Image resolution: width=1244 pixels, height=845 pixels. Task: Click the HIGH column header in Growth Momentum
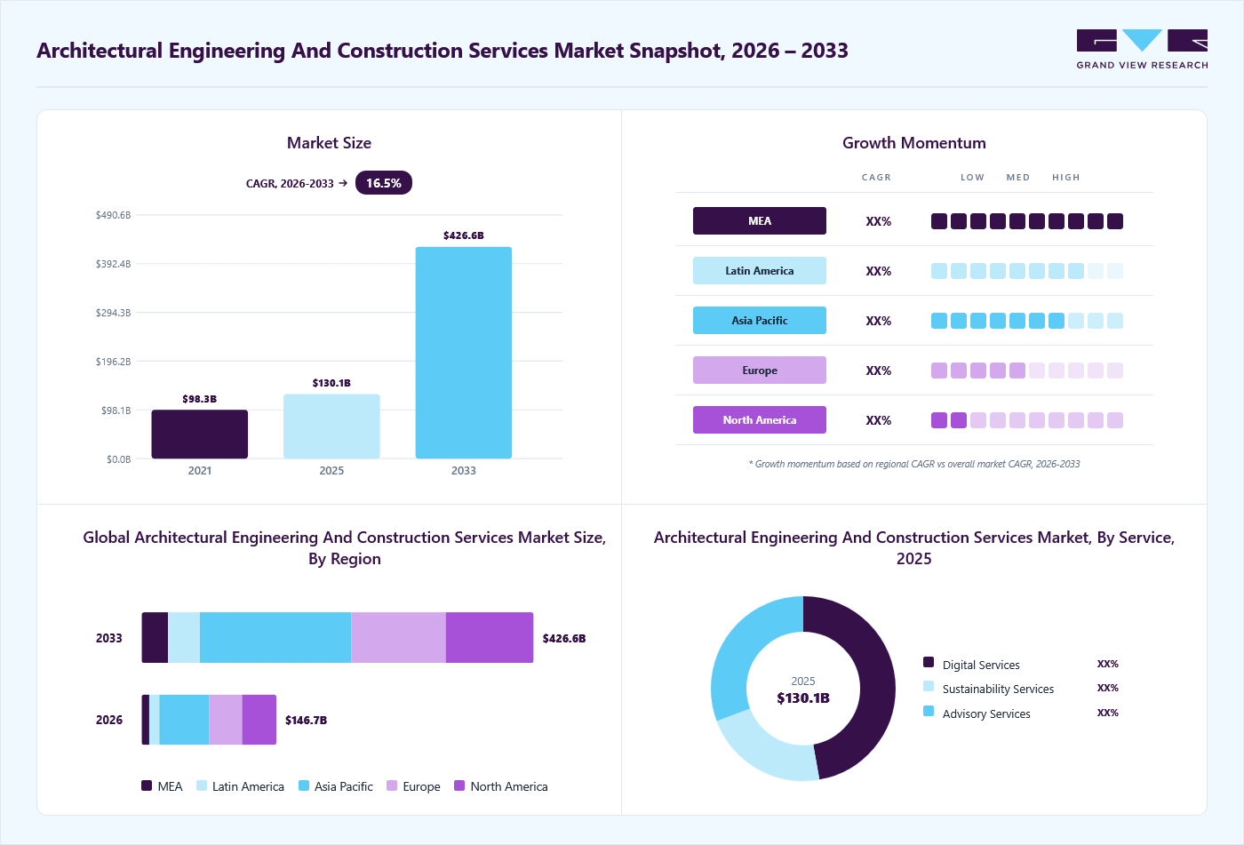[1066, 178]
